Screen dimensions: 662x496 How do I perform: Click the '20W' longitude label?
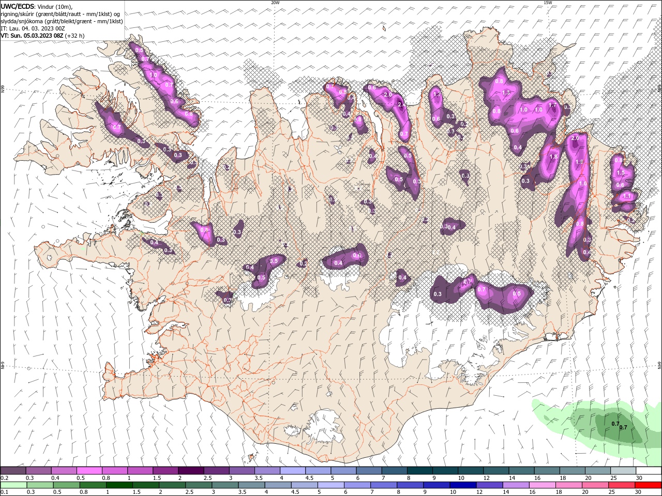[275, 3]
